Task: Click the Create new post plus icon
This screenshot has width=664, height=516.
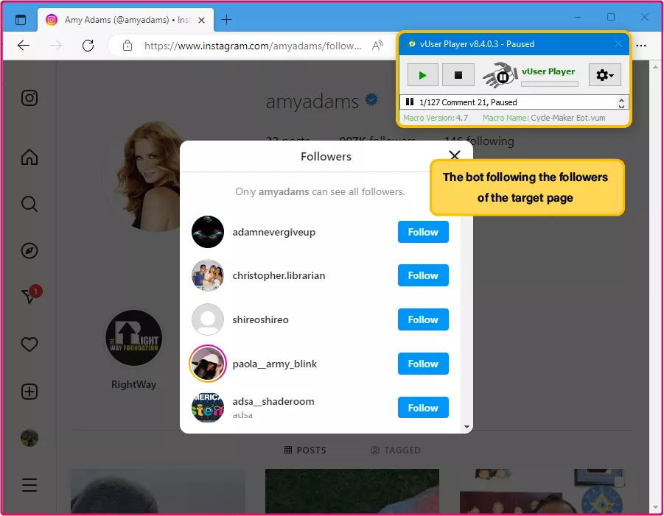Action: pos(29,392)
